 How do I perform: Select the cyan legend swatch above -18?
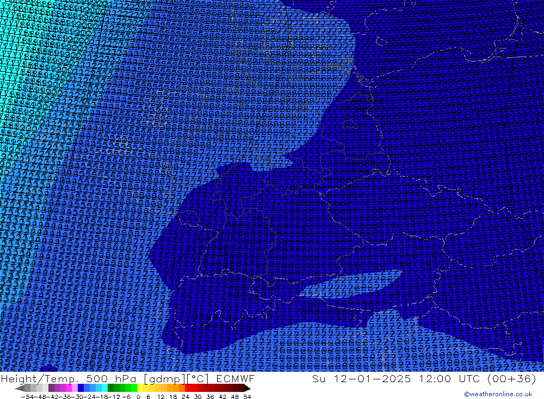[x=104, y=388]
